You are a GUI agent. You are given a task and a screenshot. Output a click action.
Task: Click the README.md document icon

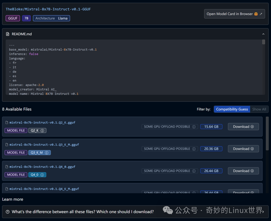click(x=8, y=34)
